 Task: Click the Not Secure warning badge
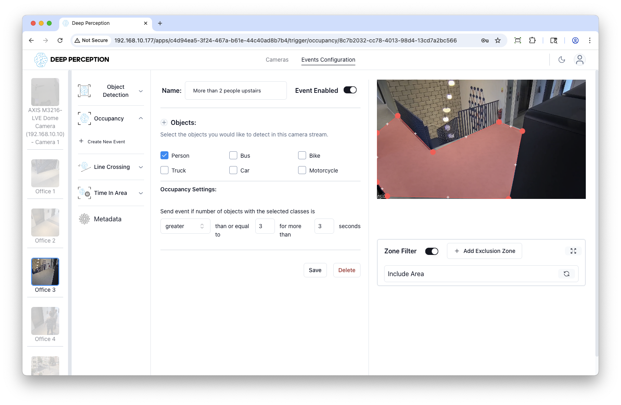[92, 40]
